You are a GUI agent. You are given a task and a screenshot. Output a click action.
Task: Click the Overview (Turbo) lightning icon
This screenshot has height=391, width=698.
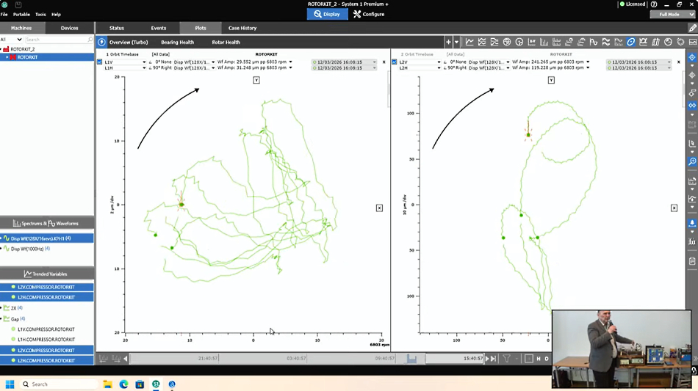[102, 43]
